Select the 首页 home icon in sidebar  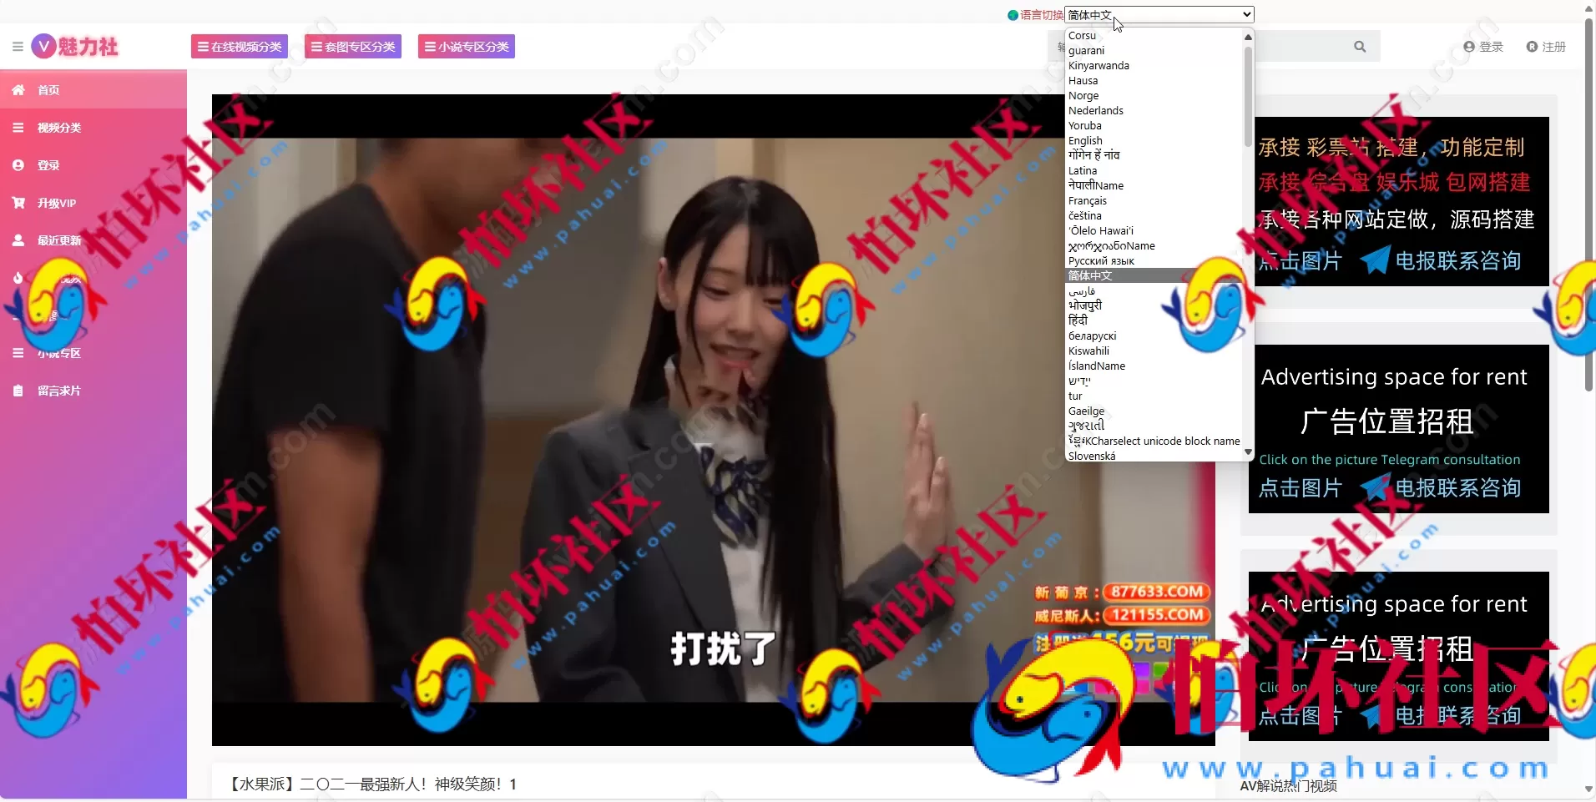18,89
